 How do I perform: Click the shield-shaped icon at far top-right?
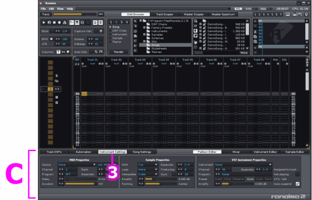[x=306, y=14]
